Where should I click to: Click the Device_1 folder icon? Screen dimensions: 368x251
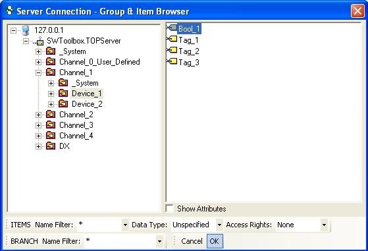coord(63,94)
